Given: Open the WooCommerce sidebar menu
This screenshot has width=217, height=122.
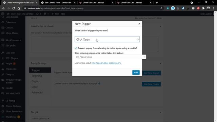Looking at the screenshot, I should (13, 40).
